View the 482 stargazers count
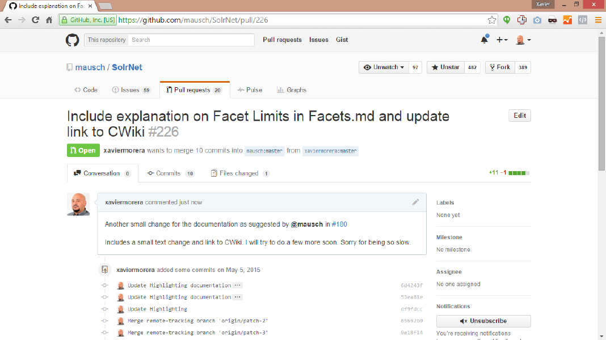Viewport: 606px width, 340px height. point(472,67)
